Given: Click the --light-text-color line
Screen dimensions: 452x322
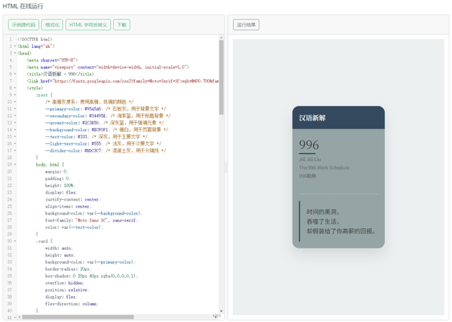Looking at the screenshot, I should pyautogui.click(x=103, y=143).
